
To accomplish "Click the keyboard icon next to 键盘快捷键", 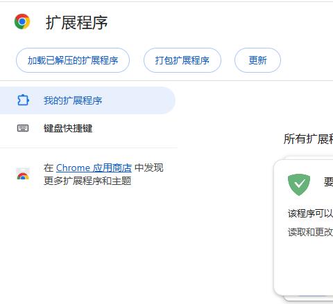I will (23, 128).
